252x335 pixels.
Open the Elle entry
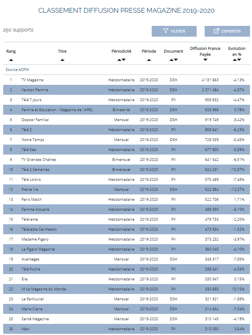(x=25, y=279)
